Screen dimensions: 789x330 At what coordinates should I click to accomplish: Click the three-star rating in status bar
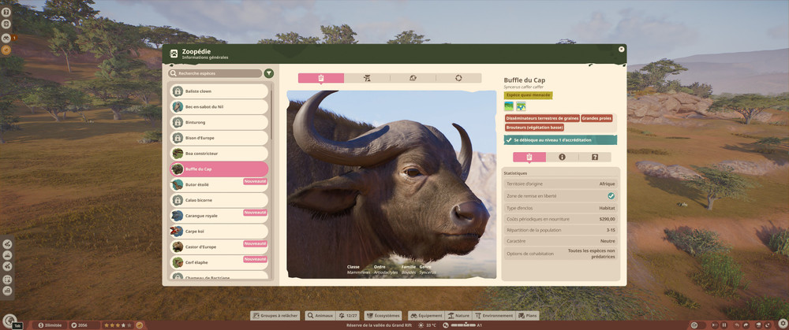[x=118, y=325]
